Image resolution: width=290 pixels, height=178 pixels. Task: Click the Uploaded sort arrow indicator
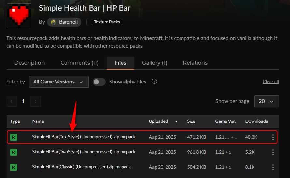(176, 121)
